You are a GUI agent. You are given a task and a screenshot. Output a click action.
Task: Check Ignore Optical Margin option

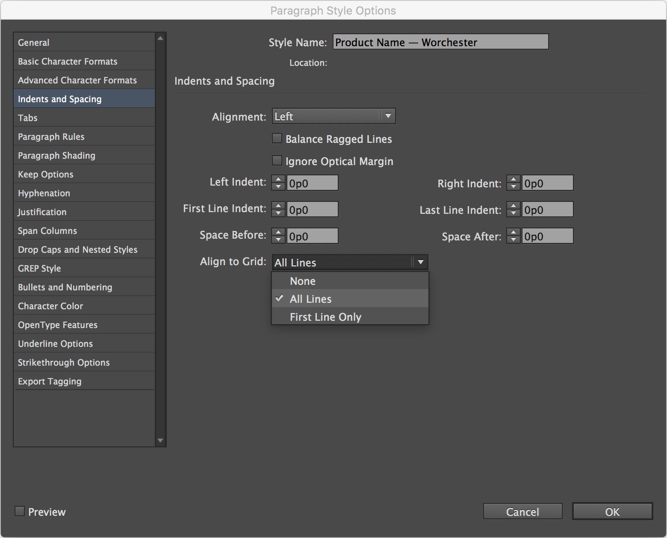coord(277,161)
